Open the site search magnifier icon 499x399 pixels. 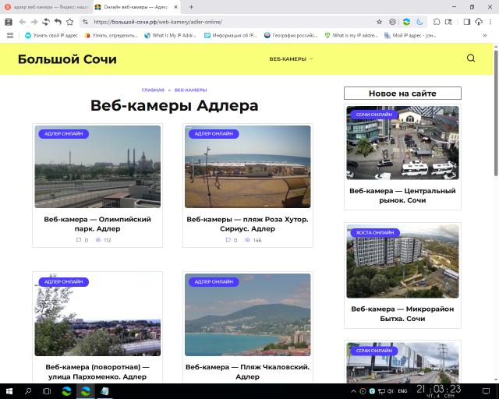[x=471, y=58]
